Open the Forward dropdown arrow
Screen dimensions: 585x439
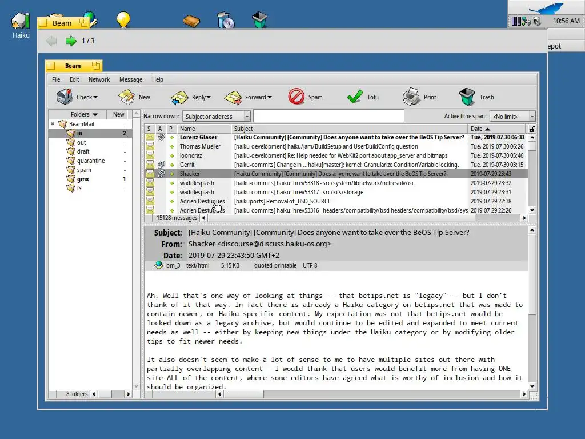(270, 97)
